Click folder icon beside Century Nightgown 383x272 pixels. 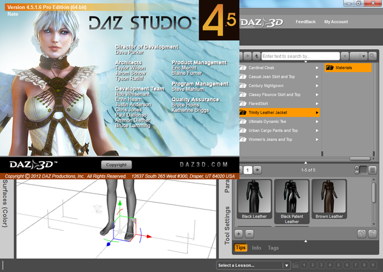tap(243, 85)
